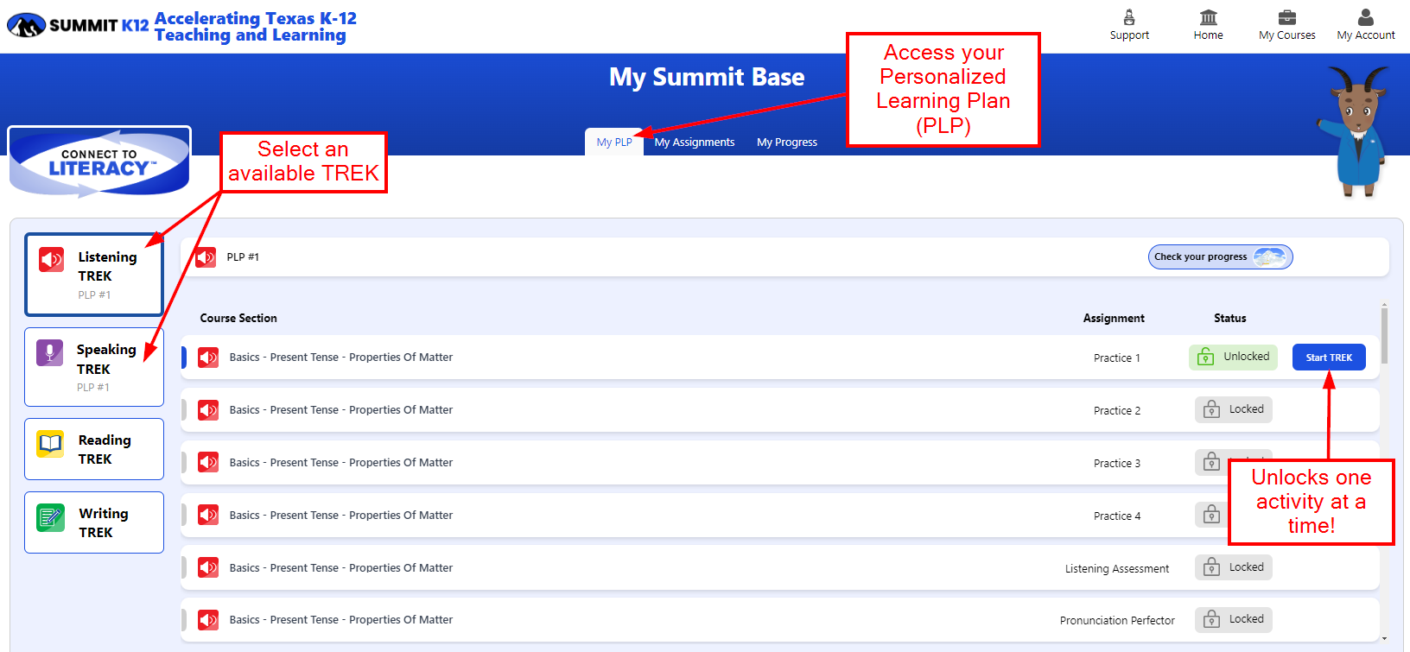This screenshot has height=652, width=1410.
Task: Click the speaker icon next to PLP #1 header
Action: click(x=206, y=257)
